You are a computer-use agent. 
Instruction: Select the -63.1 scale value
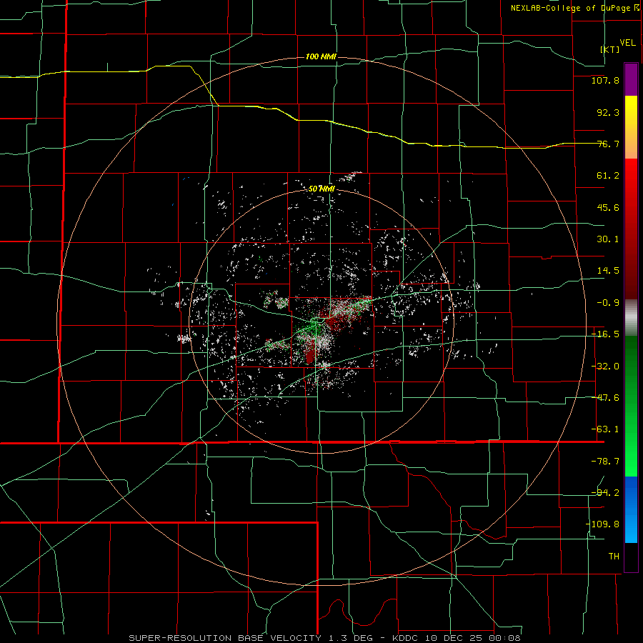605,429
